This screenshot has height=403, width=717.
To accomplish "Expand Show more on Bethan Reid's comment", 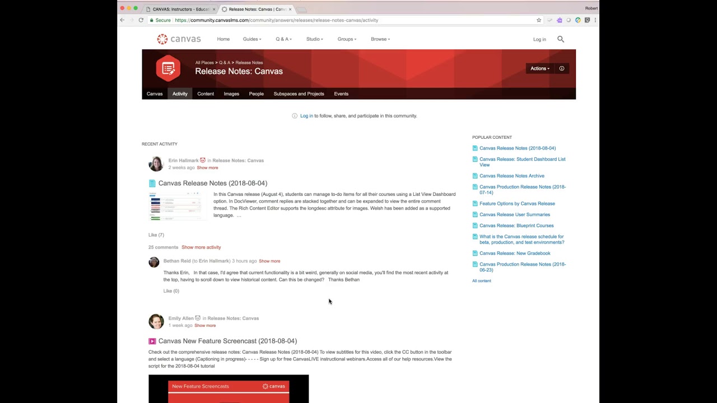I will pyautogui.click(x=269, y=261).
